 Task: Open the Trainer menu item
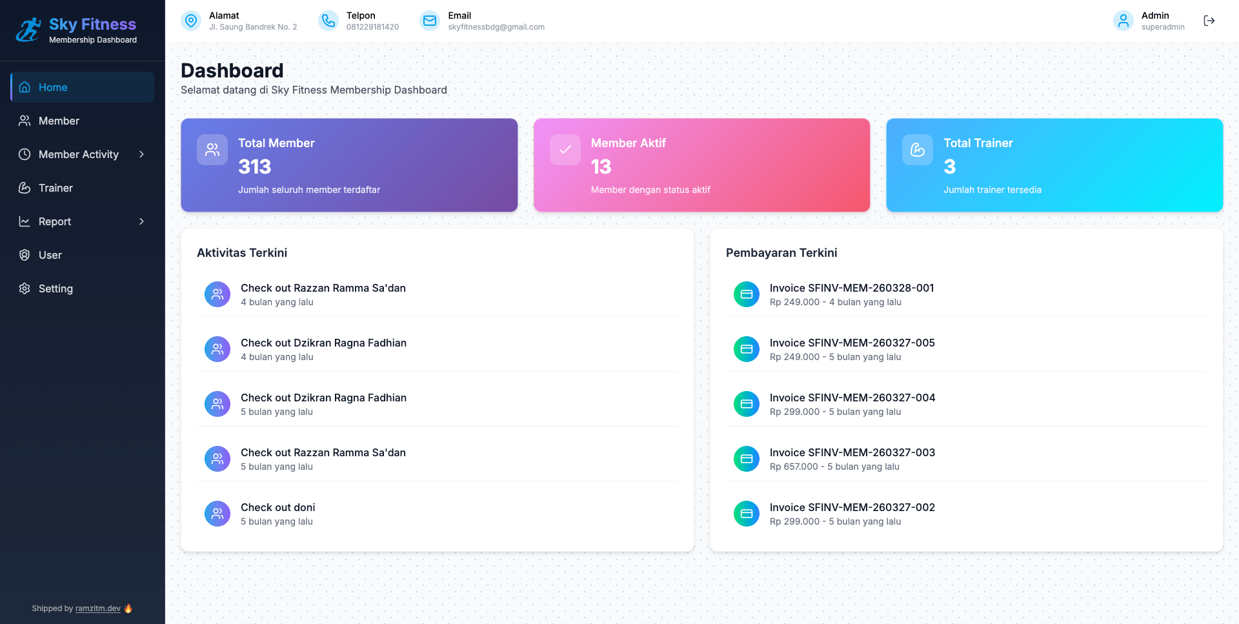[x=82, y=188]
